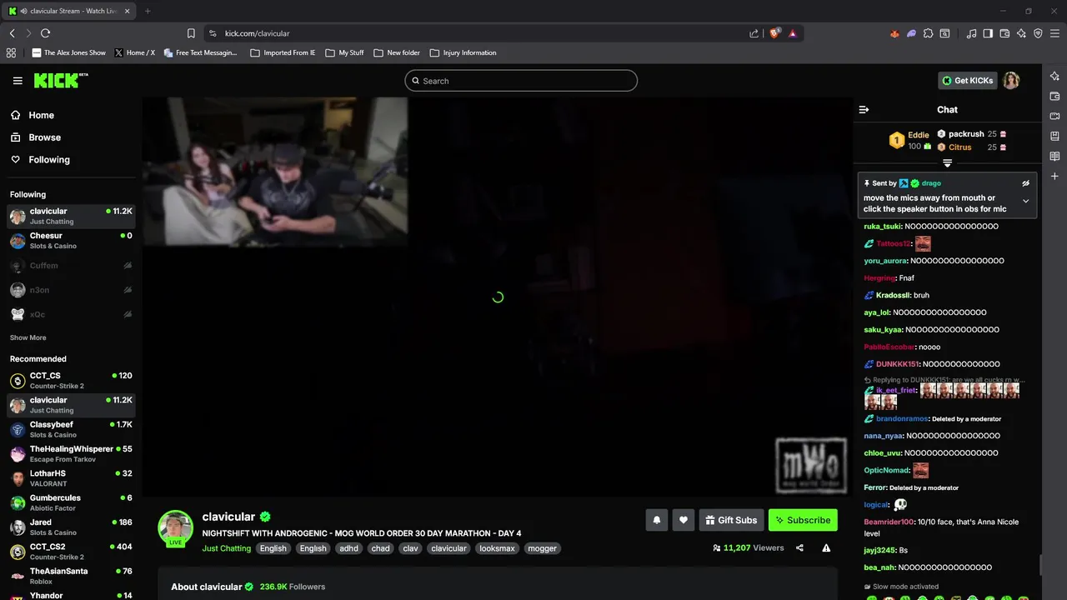The image size is (1067, 600).
Task: Open the Kick hamburger menu
Action: pyautogui.click(x=18, y=81)
